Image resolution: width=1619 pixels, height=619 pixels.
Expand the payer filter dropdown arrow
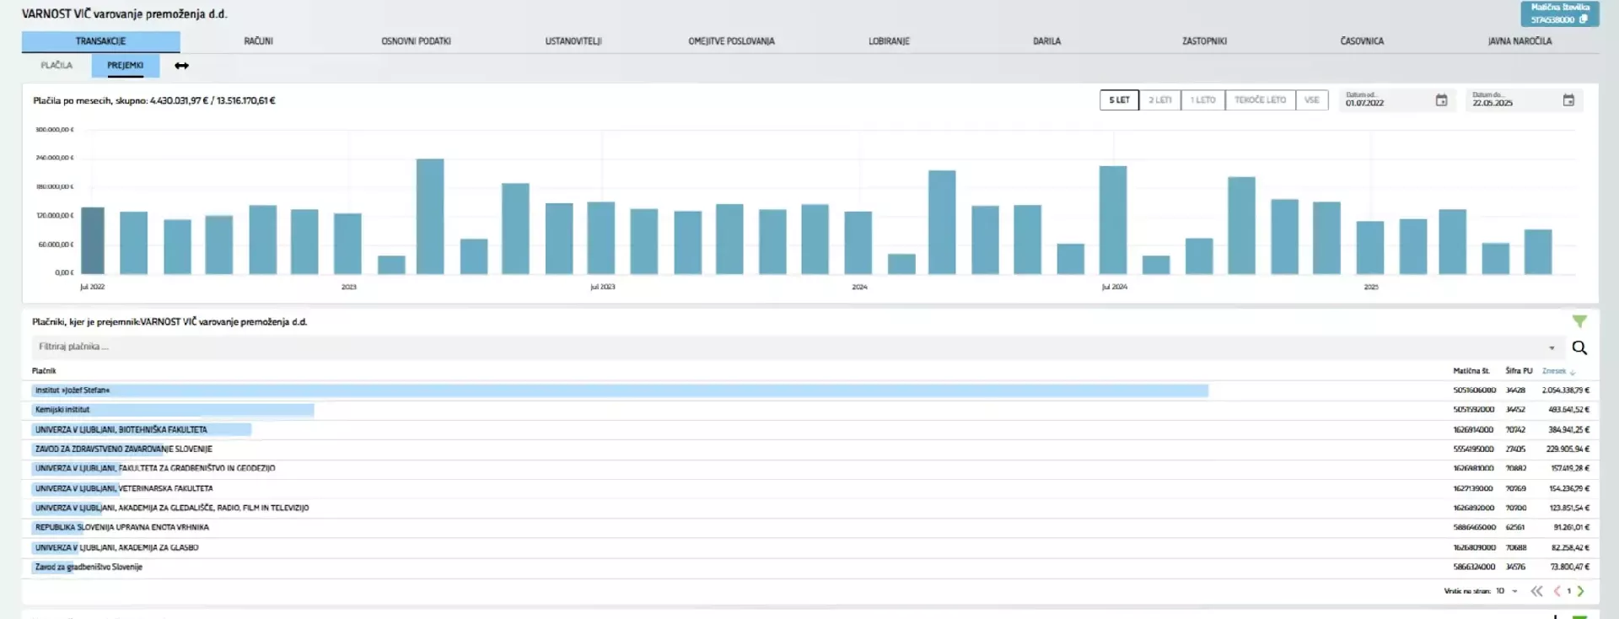coord(1551,347)
